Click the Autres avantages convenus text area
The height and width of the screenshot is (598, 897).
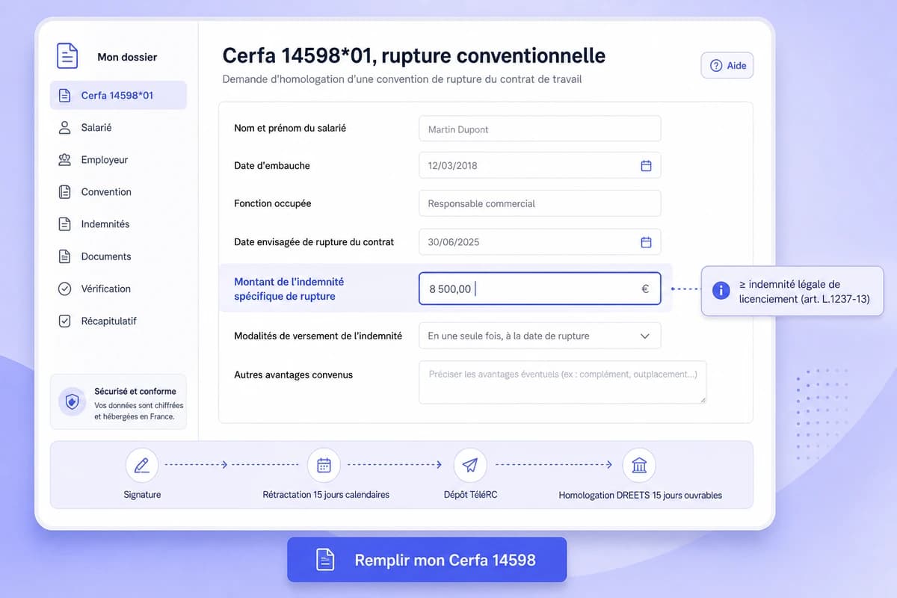pyautogui.click(x=562, y=382)
